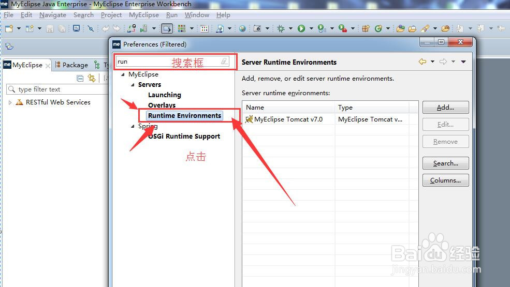This screenshot has width=510, height=287.
Task: Click the New Java Class icon
Action: (378, 28)
